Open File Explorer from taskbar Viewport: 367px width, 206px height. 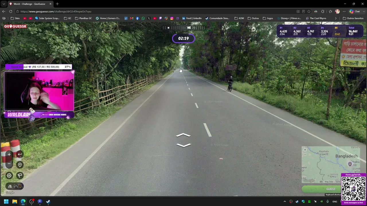[15, 201]
